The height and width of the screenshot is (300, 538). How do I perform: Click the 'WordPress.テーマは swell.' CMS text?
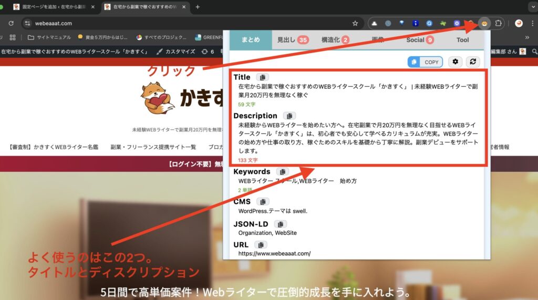pyautogui.click(x=273, y=211)
